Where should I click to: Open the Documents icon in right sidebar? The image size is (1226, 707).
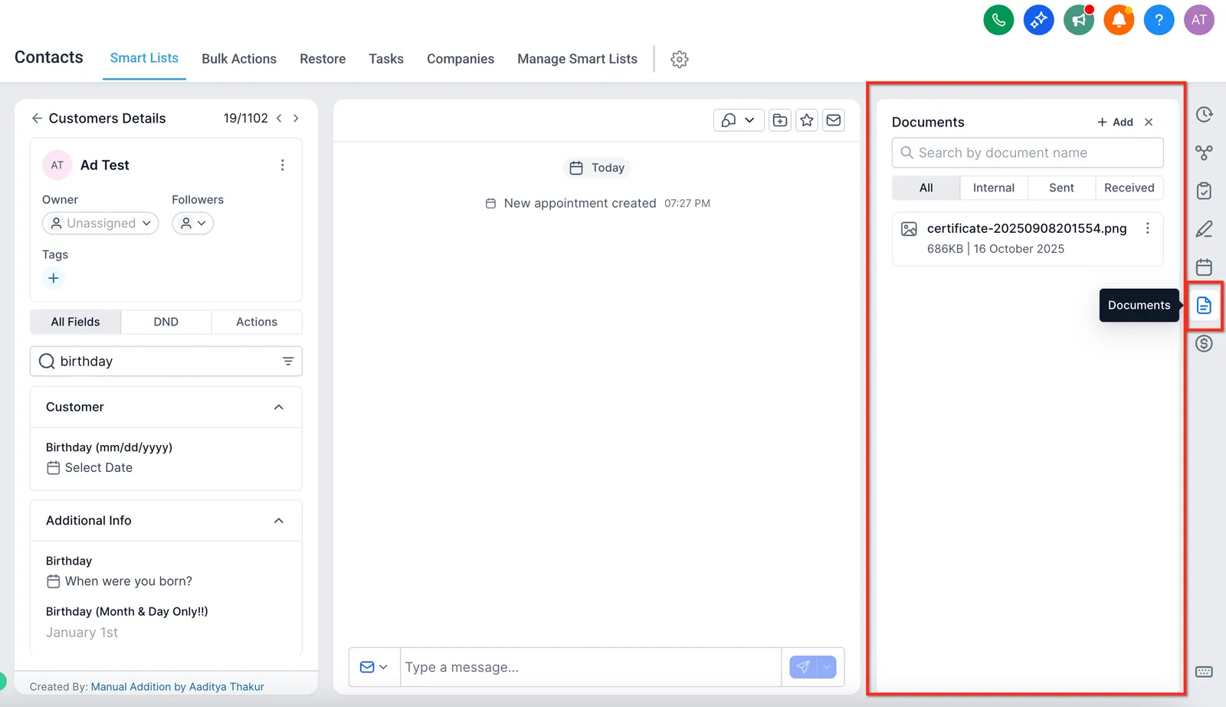point(1204,306)
